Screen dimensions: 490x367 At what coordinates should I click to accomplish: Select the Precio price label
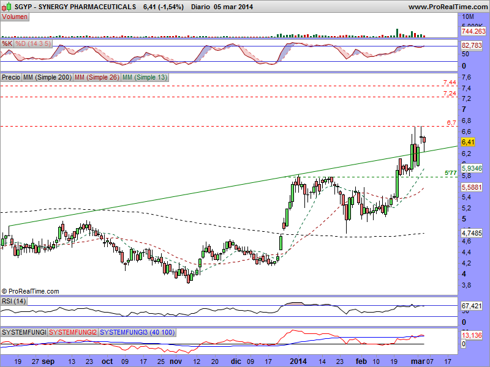(x=11, y=77)
